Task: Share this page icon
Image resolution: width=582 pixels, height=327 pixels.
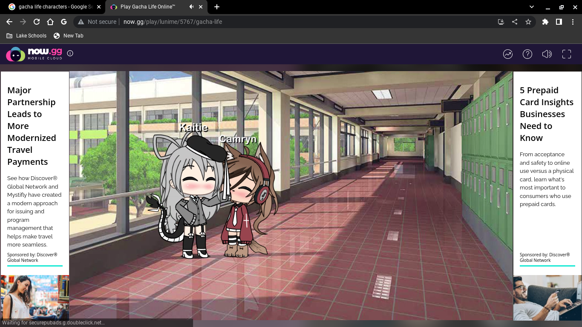Action: (x=515, y=22)
